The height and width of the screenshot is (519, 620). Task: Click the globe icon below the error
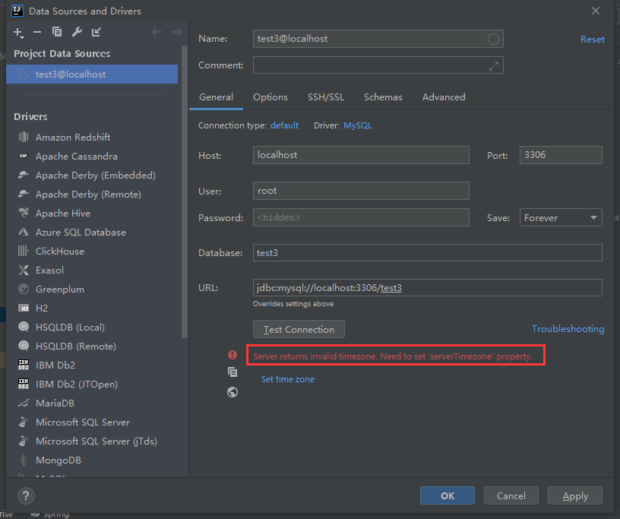(x=232, y=392)
